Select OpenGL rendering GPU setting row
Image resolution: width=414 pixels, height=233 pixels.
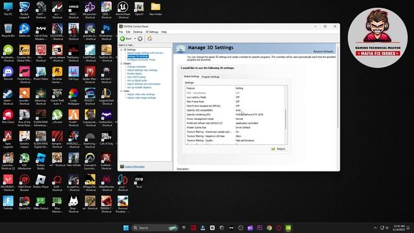(235, 115)
